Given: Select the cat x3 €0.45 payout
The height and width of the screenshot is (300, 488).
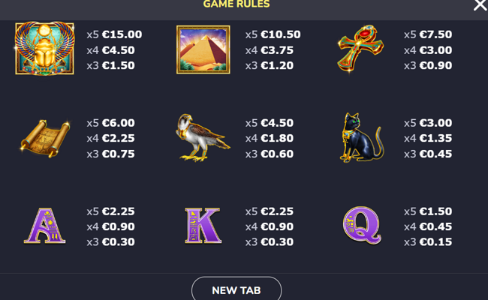Looking at the screenshot, I should [x=428, y=154].
